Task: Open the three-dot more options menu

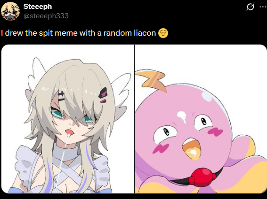Action: (263, 7)
